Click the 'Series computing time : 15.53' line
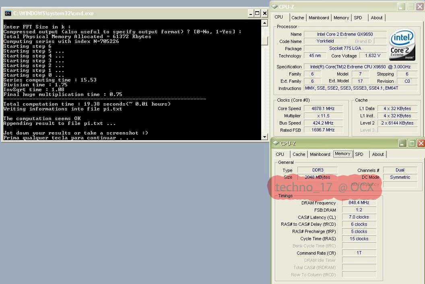 tap(50, 80)
